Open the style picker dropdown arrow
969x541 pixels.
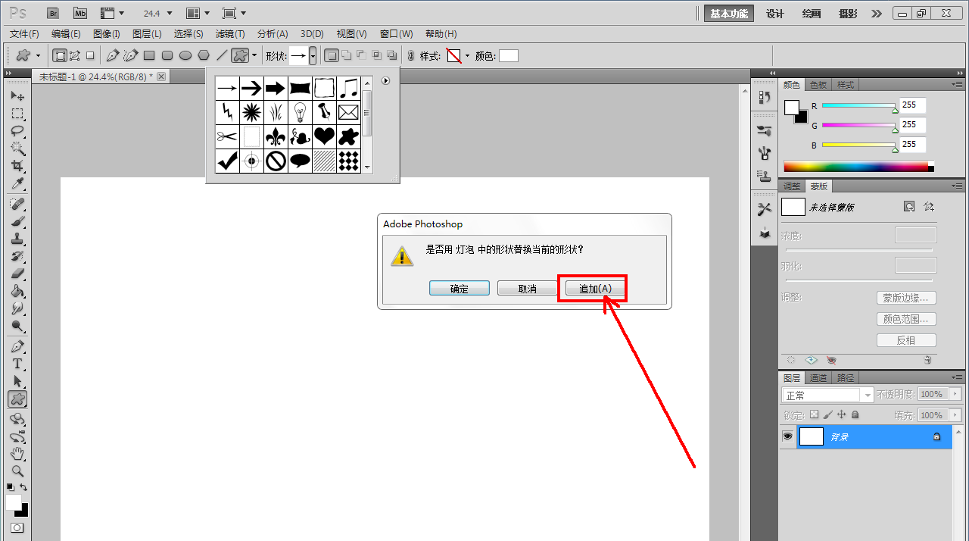[467, 56]
